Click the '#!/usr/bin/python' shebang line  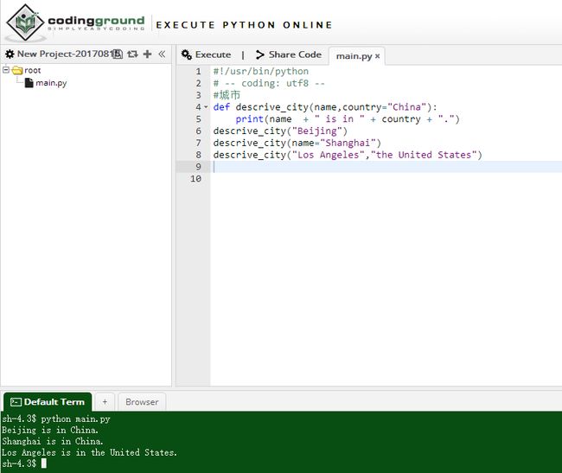(x=260, y=71)
